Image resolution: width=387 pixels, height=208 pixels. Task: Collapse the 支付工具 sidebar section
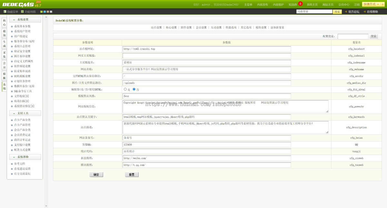pos(25,113)
